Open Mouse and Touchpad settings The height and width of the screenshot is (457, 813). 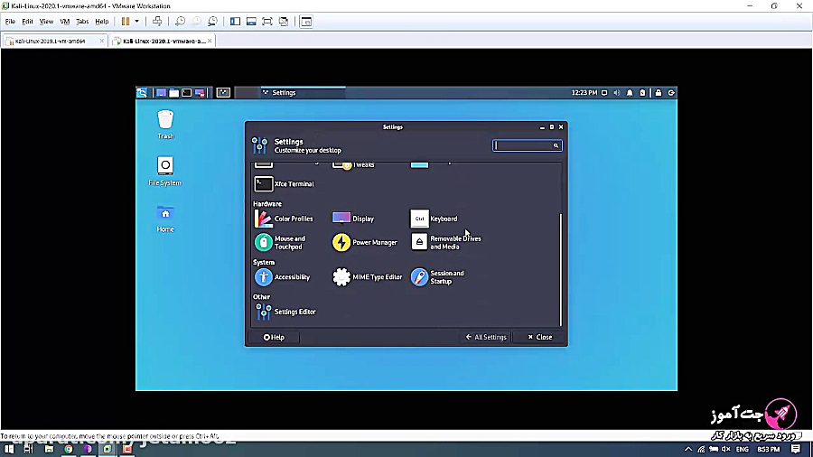280,242
